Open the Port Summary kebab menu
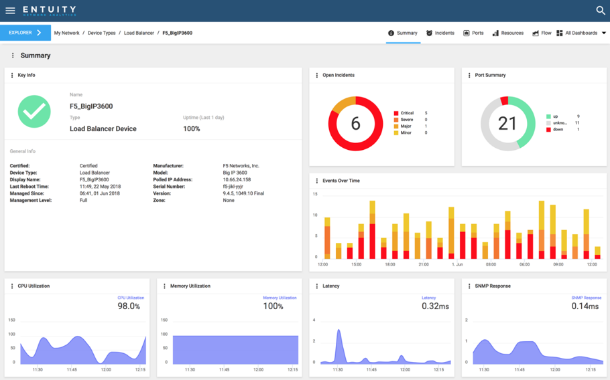 pos(469,76)
